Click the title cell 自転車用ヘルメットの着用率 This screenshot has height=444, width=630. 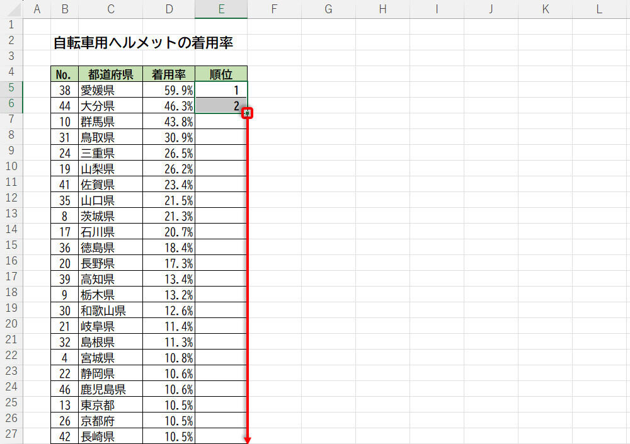[143, 43]
